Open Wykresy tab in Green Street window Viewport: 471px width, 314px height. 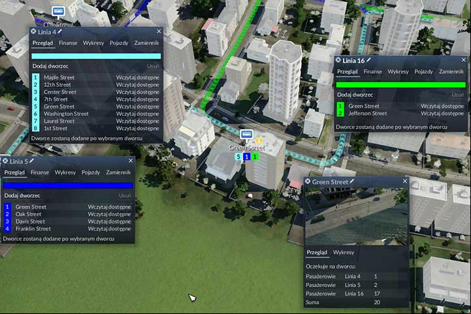[x=344, y=253]
